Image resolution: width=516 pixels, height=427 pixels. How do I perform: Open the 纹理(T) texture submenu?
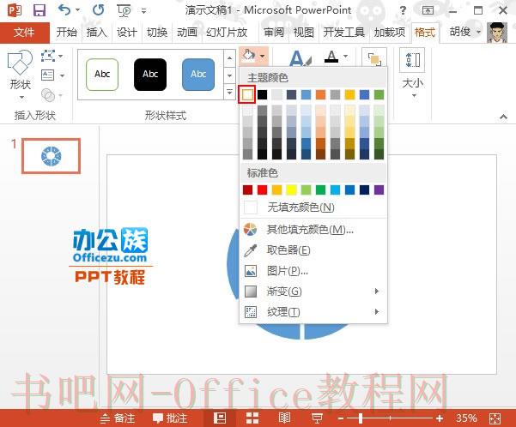(313, 311)
